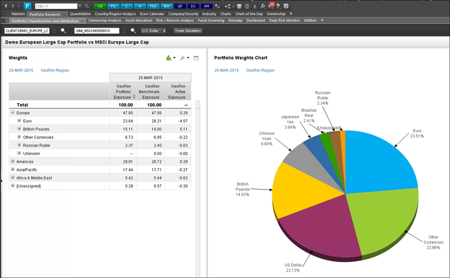Open the Risk / Returns Analysis sub-tab

coord(175,21)
